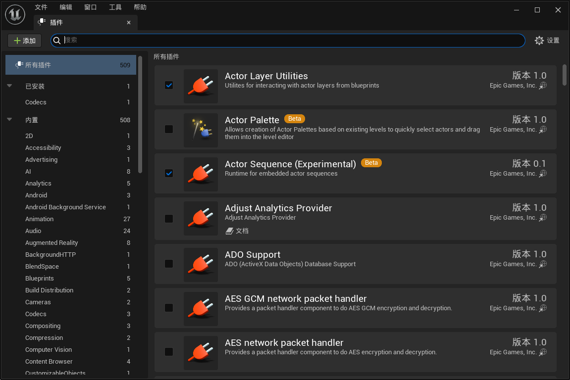
Task: Open Epic Games link icon for Actor Layer Utilities
Action: coord(543,86)
